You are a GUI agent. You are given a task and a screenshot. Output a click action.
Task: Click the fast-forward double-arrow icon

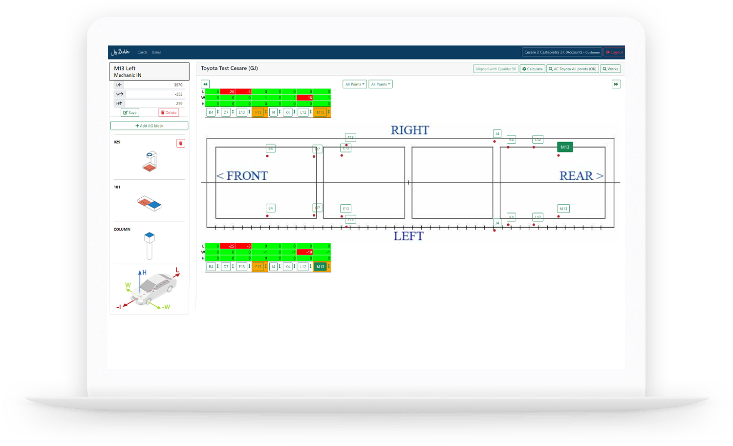pos(616,84)
